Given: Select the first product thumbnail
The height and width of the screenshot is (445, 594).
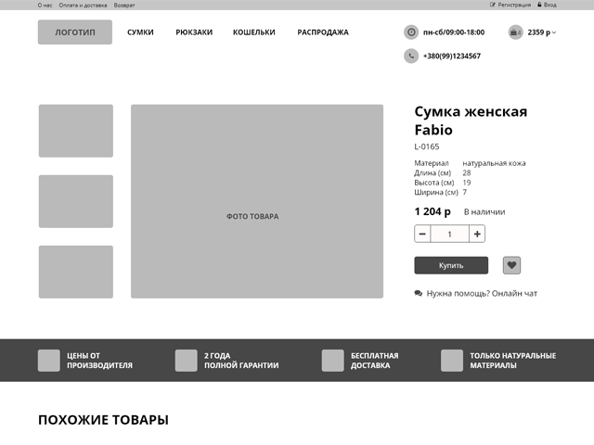Looking at the screenshot, I should pyautogui.click(x=76, y=131).
